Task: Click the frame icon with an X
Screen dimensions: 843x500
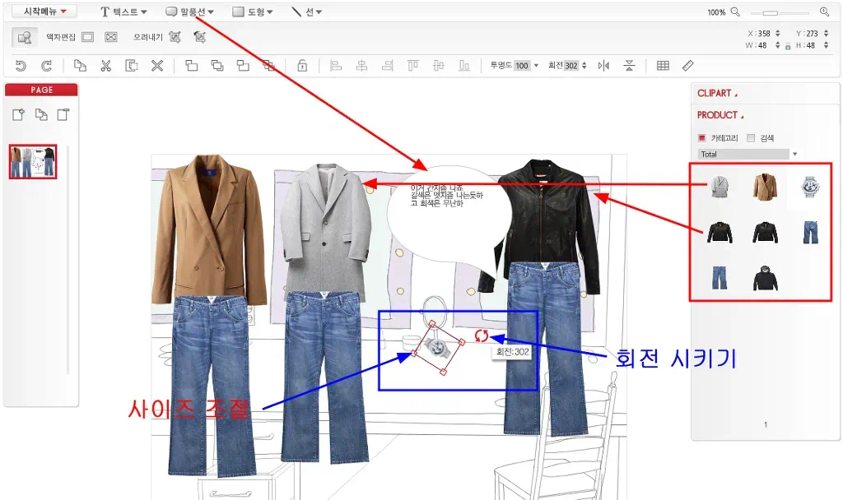Action: 111,37
